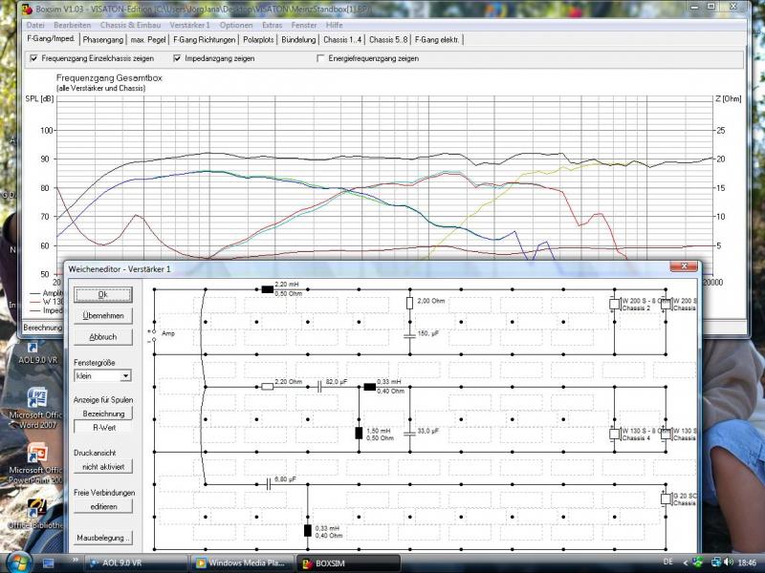Select the 2,20 mH inductor in top row
The image size is (765, 573).
pos(267,289)
